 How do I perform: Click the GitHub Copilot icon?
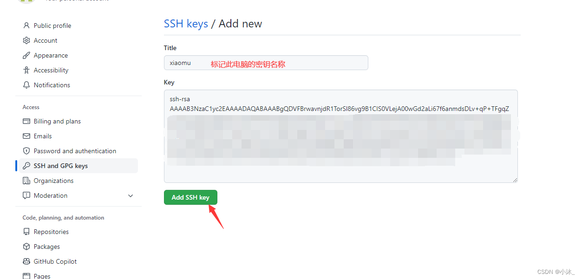[26, 261]
